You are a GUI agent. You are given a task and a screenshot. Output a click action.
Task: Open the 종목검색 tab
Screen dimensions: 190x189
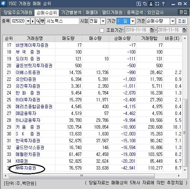[135, 12]
